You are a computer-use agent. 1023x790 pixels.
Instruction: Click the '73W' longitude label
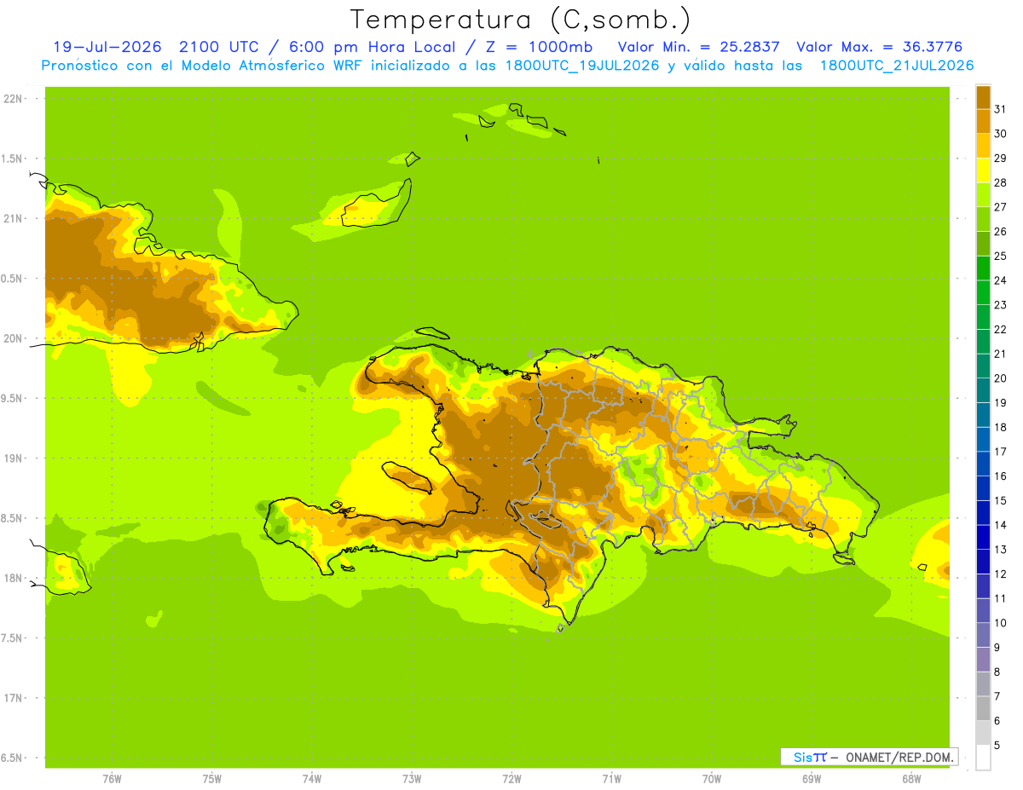tap(412, 779)
